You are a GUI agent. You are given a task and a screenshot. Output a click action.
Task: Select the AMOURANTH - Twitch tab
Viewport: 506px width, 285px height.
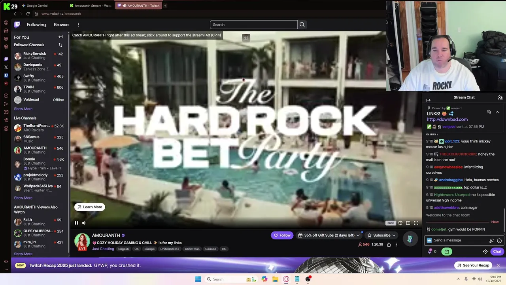pyautogui.click(x=138, y=6)
